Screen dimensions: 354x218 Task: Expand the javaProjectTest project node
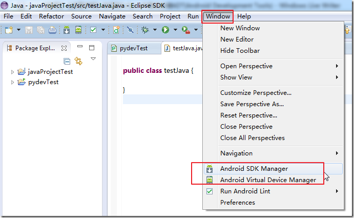12,72
